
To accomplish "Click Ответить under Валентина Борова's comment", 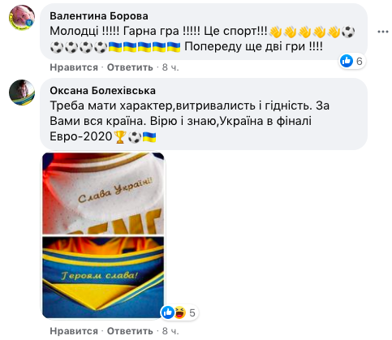I will [130, 67].
